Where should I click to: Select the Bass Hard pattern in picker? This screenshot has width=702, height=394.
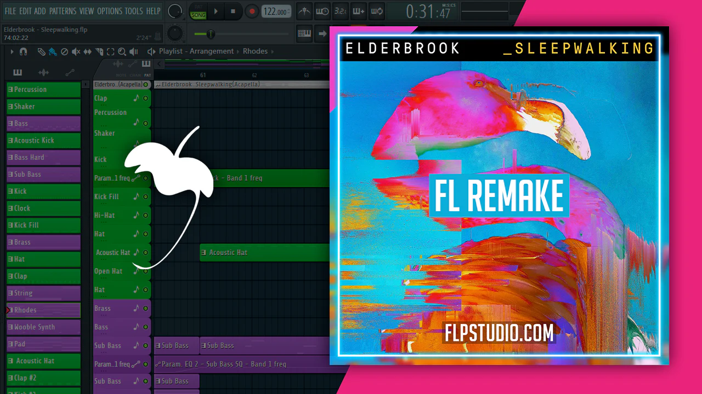click(43, 158)
